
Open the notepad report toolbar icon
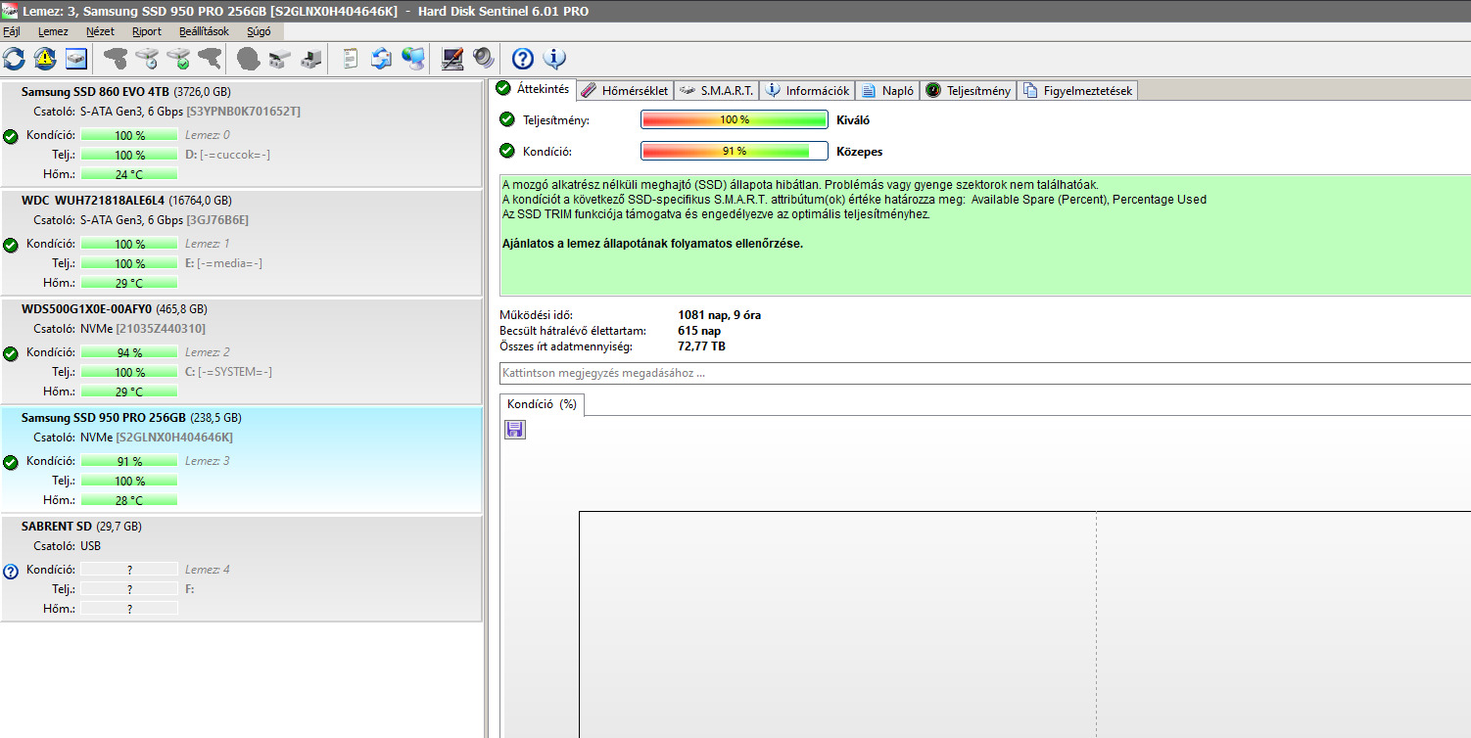tap(350, 59)
